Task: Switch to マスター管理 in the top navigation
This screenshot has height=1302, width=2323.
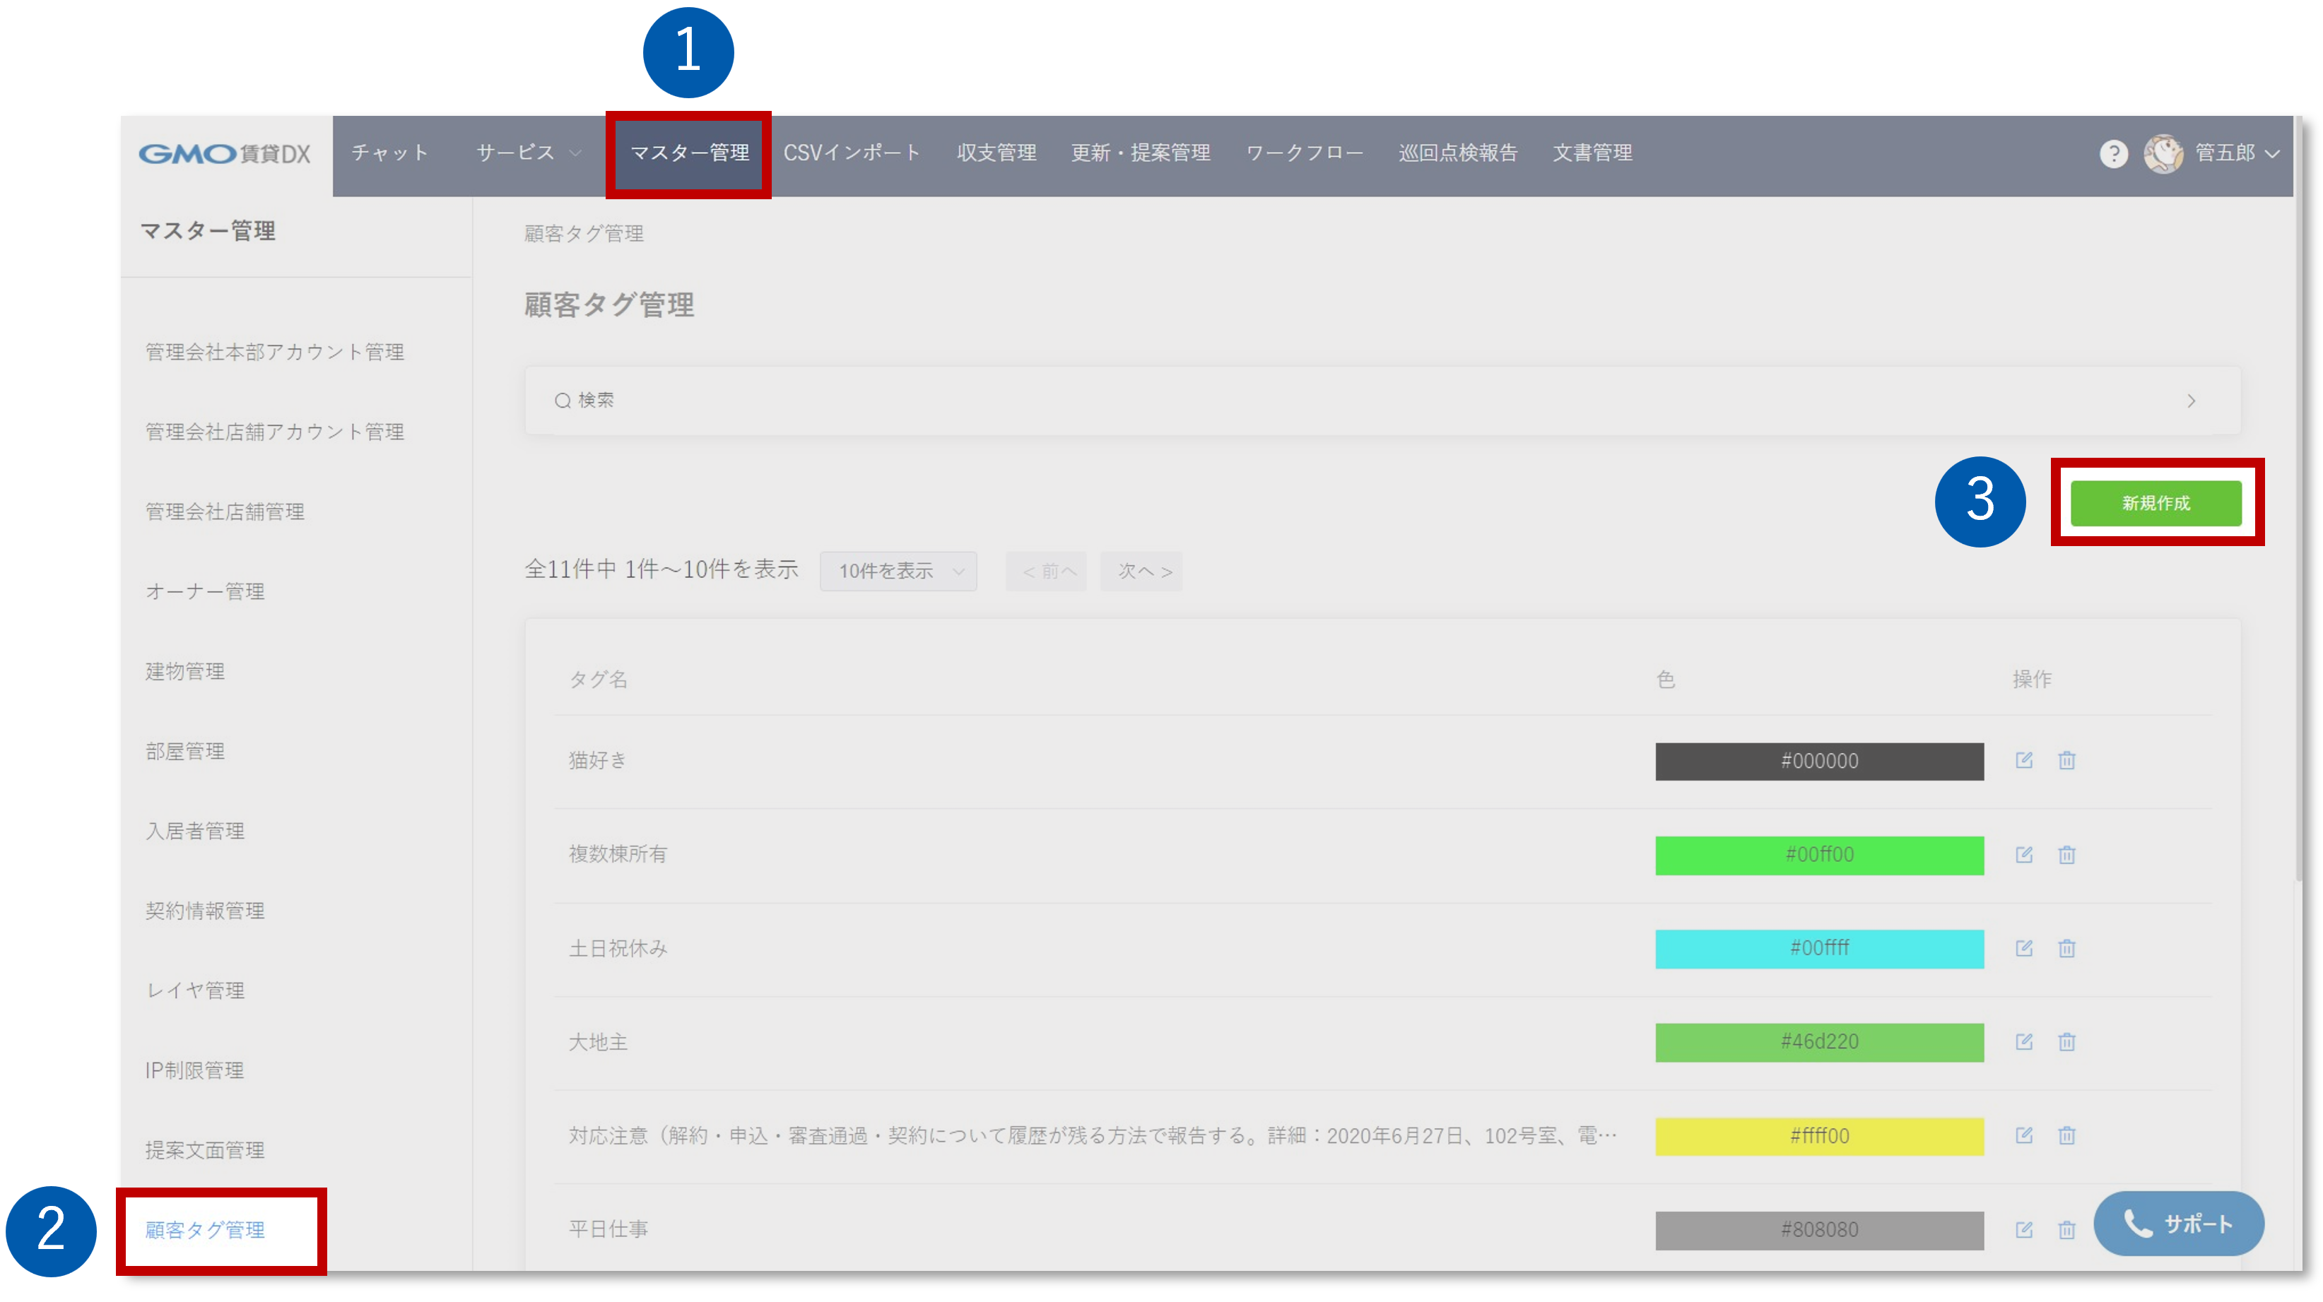Action: click(x=689, y=153)
